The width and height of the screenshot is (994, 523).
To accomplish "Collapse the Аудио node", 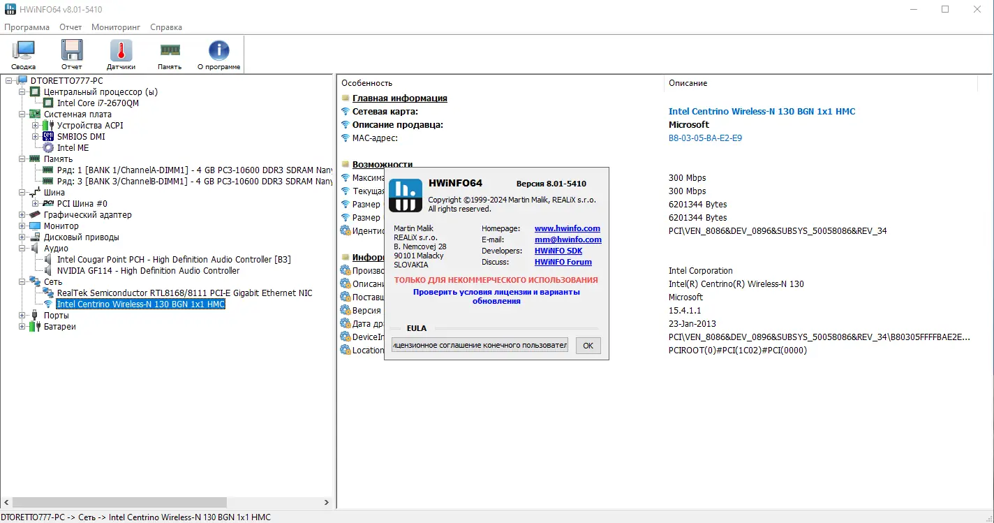I will click(22, 248).
